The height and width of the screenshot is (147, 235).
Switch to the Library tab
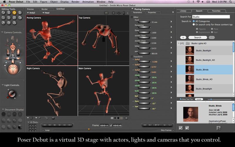click(183, 11)
